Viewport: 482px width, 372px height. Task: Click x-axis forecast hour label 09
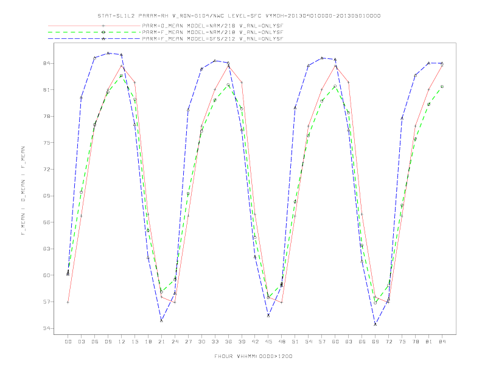click(108, 342)
